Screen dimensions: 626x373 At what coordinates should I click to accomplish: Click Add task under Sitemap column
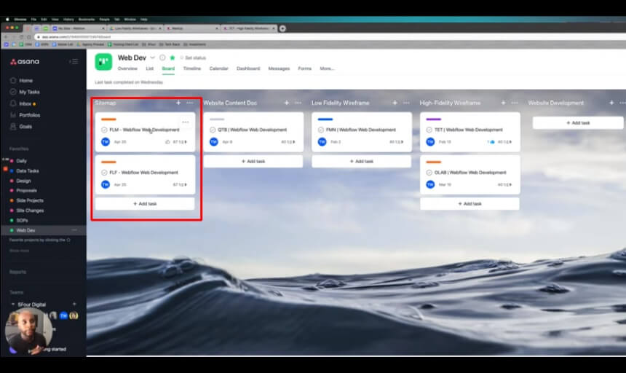[145, 204]
